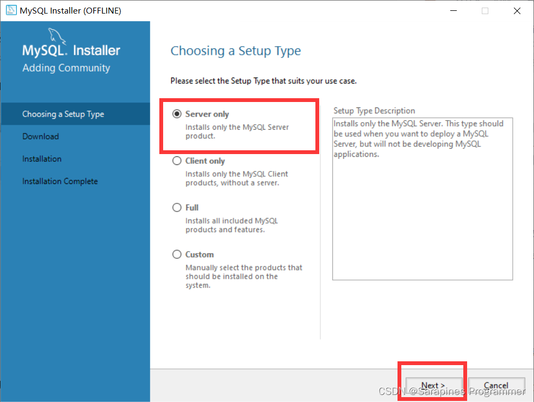Select the Installation step in sidebar

(x=41, y=158)
